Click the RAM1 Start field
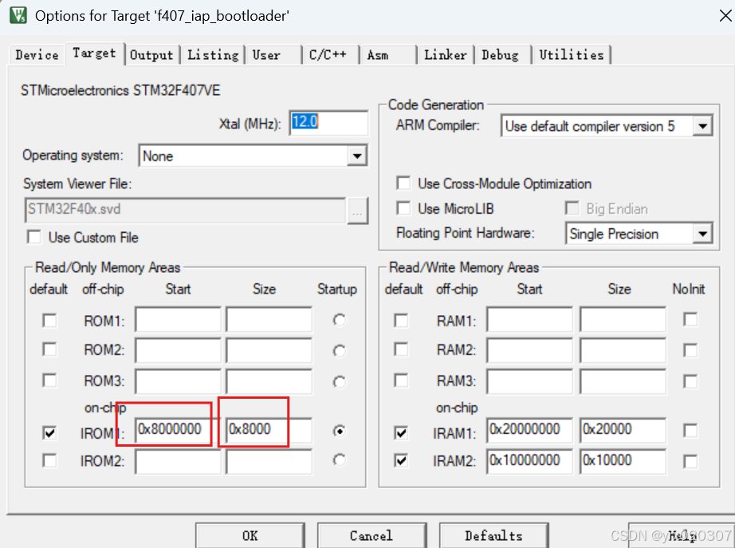The height and width of the screenshot is (548, 735). click(529, 320)
